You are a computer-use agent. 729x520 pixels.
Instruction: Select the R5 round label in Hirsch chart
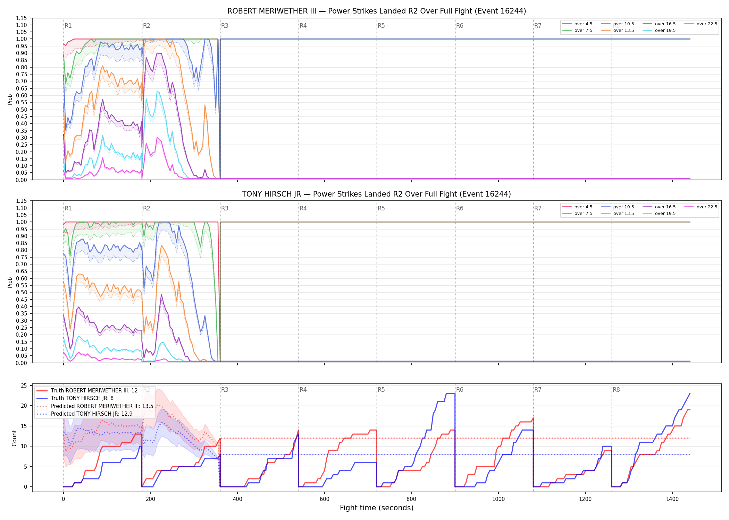pos(381,208)
